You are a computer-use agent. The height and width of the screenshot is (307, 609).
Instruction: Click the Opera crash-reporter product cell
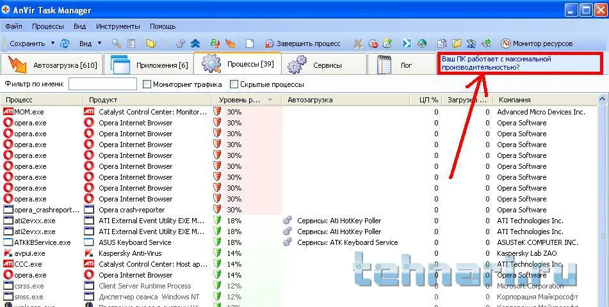coord(132,210)
